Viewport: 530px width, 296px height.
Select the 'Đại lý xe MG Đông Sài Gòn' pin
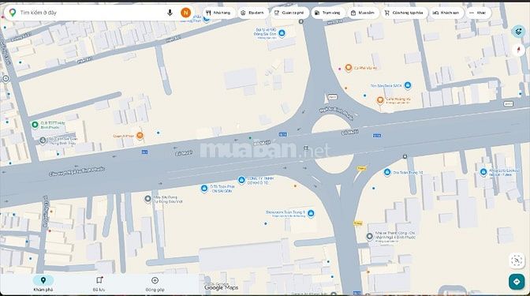point(282,33)
